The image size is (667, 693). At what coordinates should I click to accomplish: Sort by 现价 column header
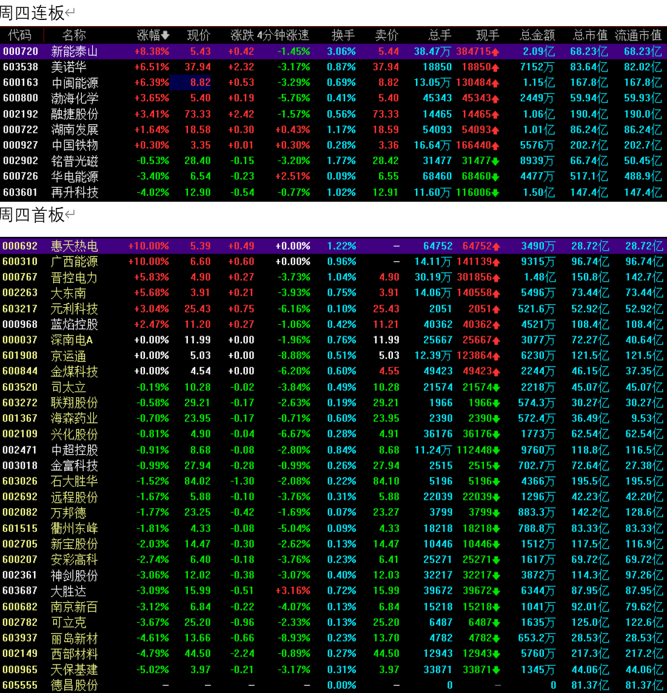(199, 35)
